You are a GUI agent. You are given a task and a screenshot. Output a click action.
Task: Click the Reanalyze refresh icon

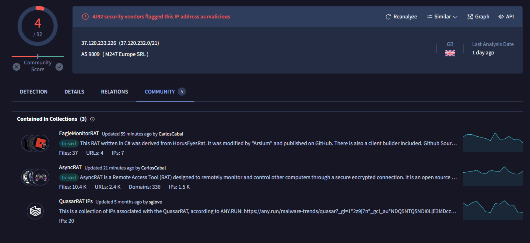[x=388, y=17]
